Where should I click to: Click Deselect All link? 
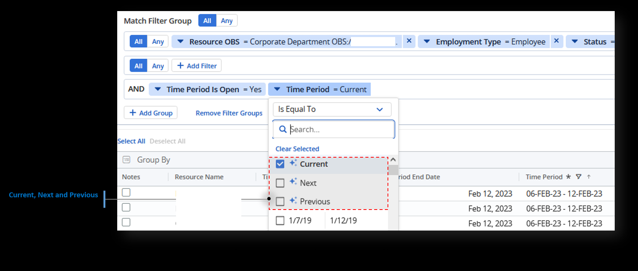coord(168,141)
